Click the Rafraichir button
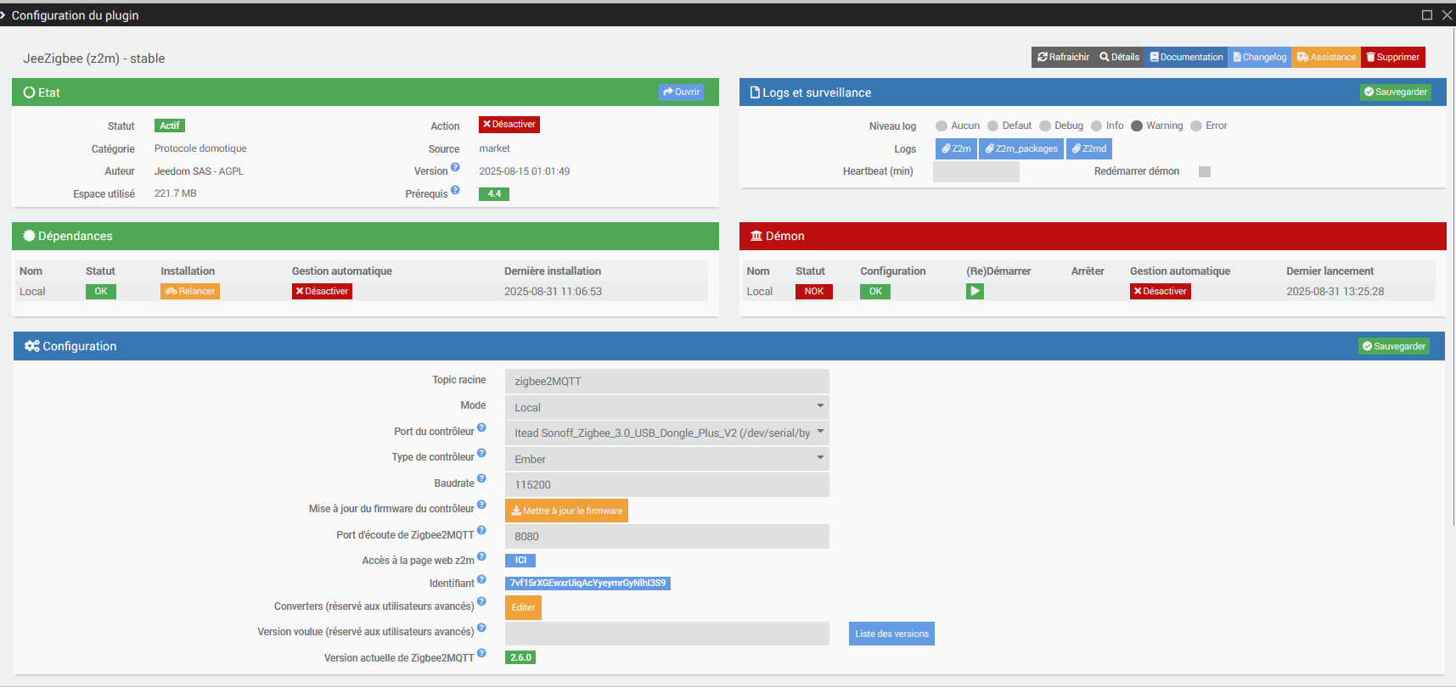The height and width of the screenshot is (687, 1456). click(1063, 57)
